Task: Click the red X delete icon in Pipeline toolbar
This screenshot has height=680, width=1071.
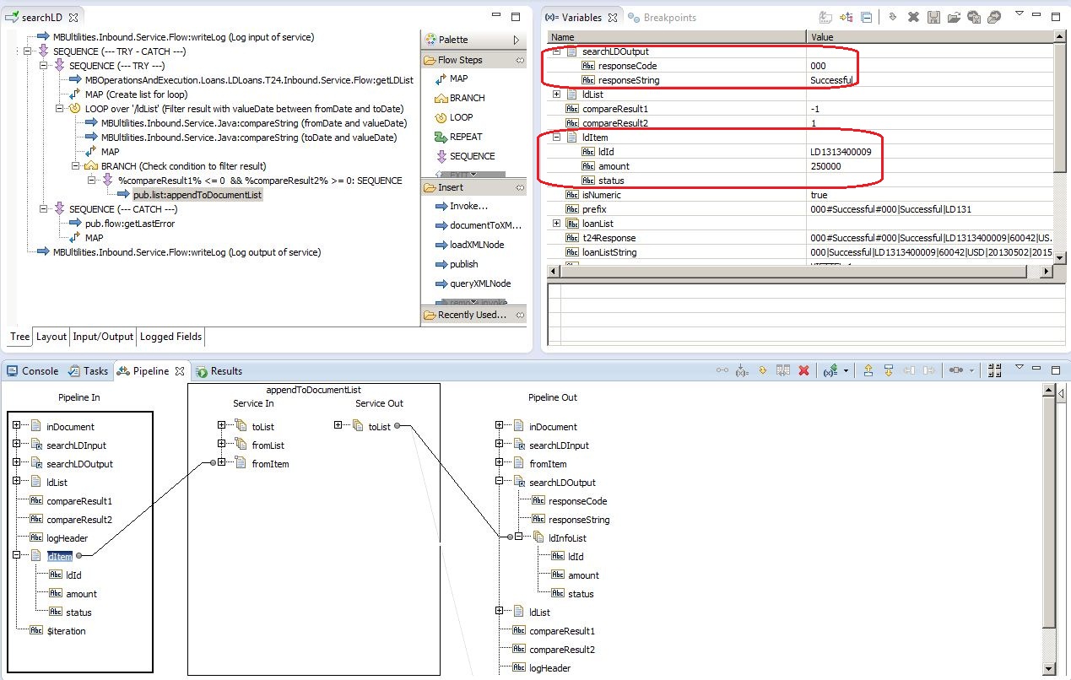Action: coord(803,370)
